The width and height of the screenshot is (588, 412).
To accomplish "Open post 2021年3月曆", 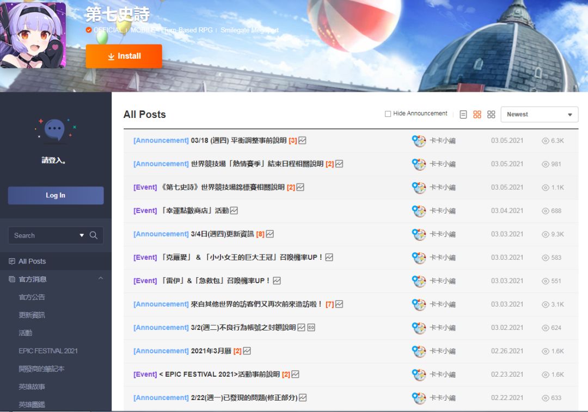I will (211, 351).
